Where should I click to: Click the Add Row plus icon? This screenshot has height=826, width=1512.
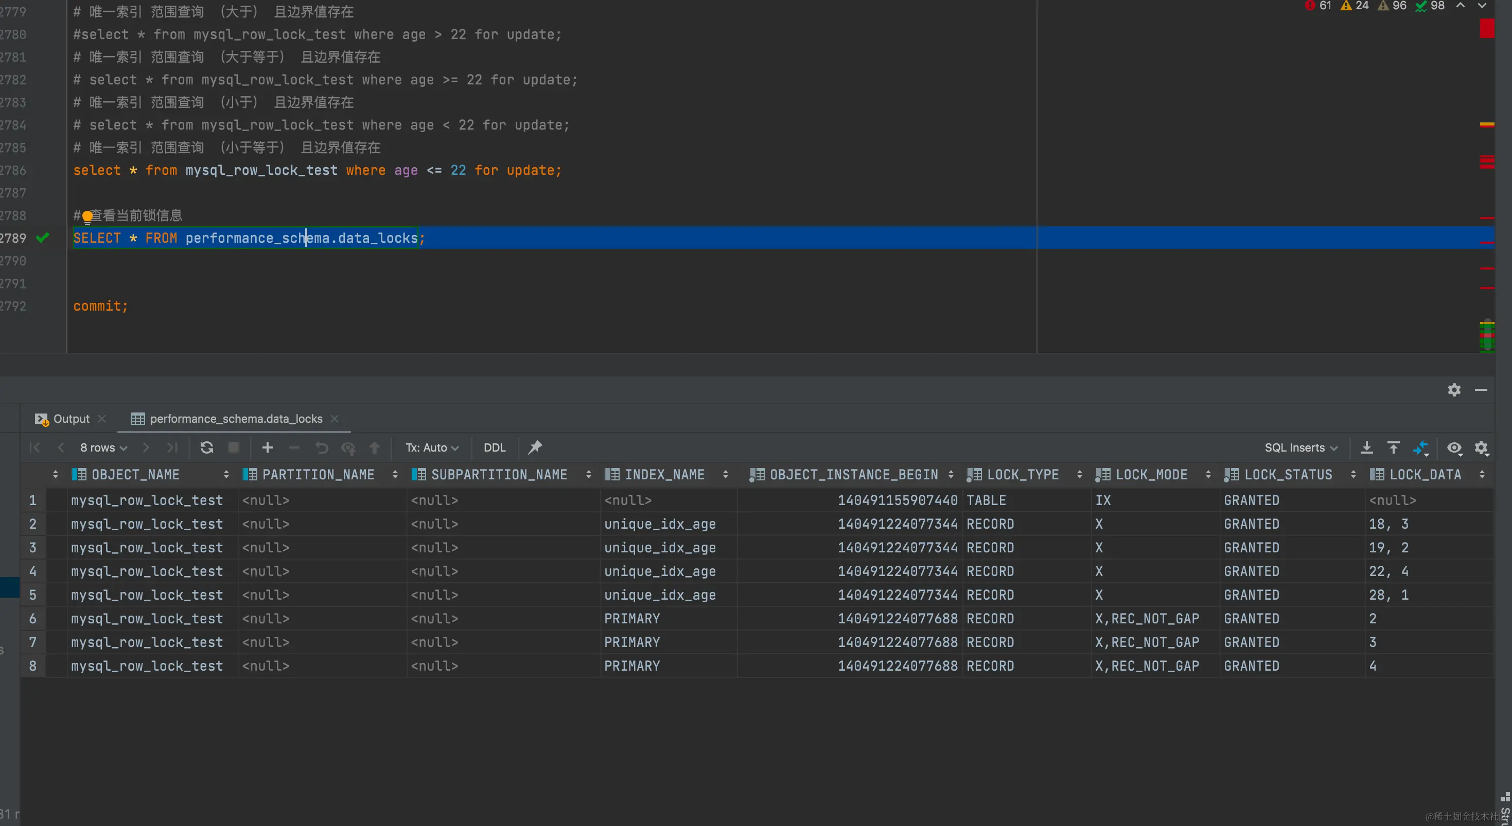point(267,447)
